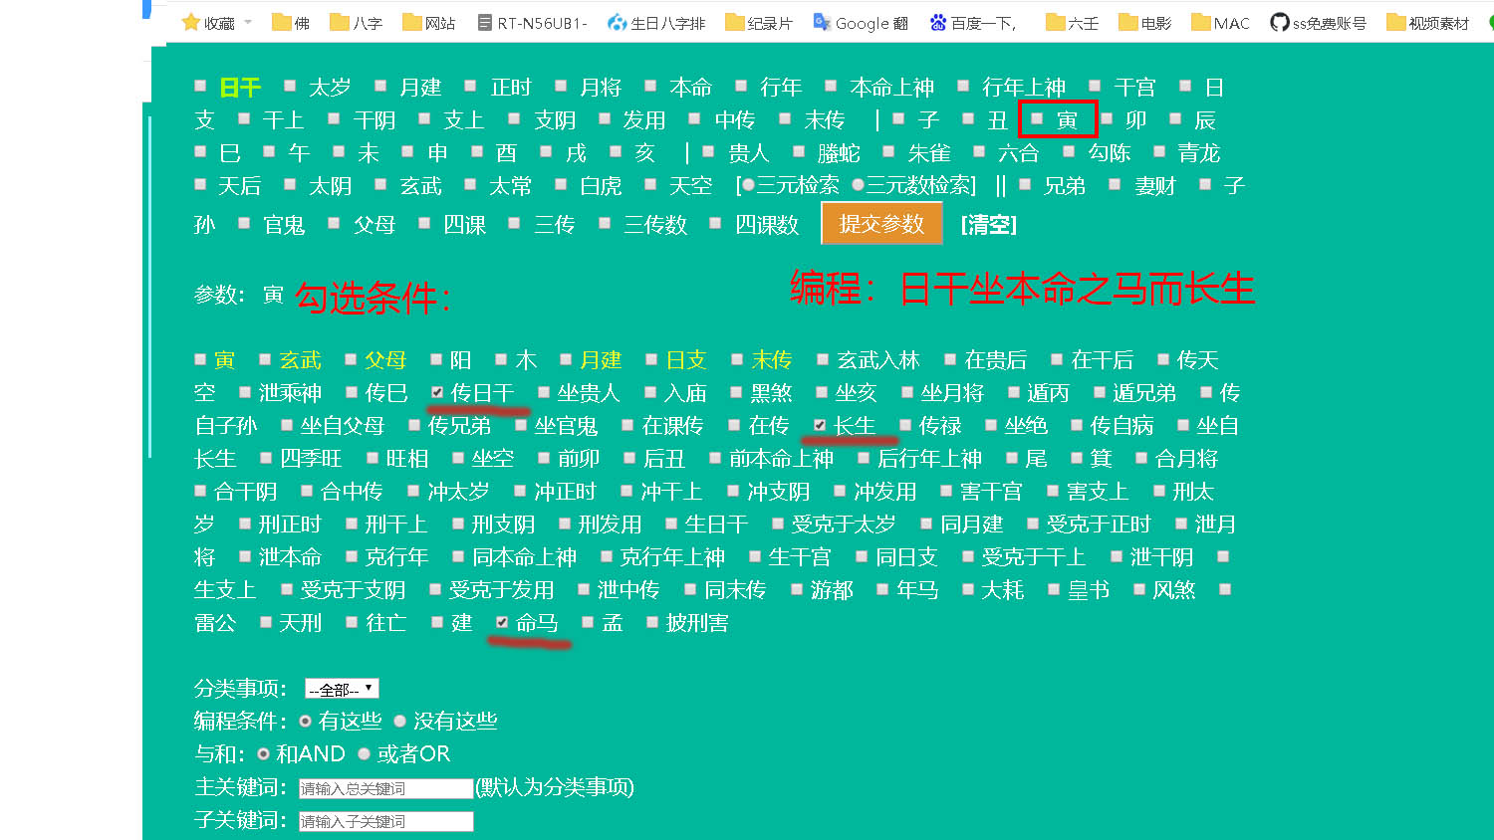Open the ss免费账号 GitHub bookmark

(1318, 22)
